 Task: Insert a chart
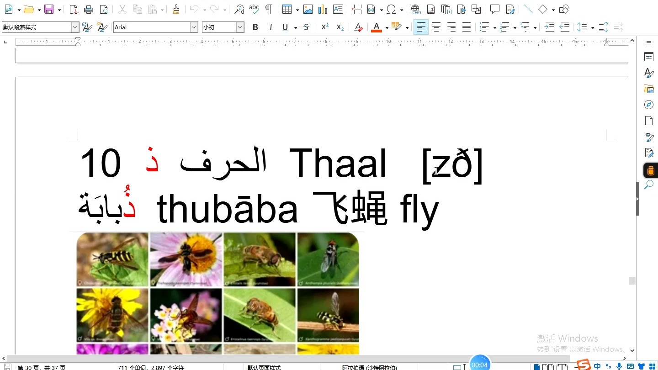(323, 9)
